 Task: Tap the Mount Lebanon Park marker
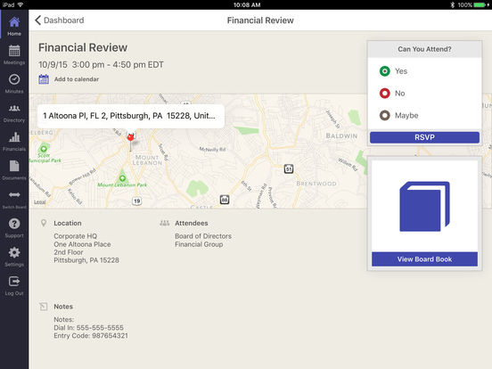[x=122, y=178]
